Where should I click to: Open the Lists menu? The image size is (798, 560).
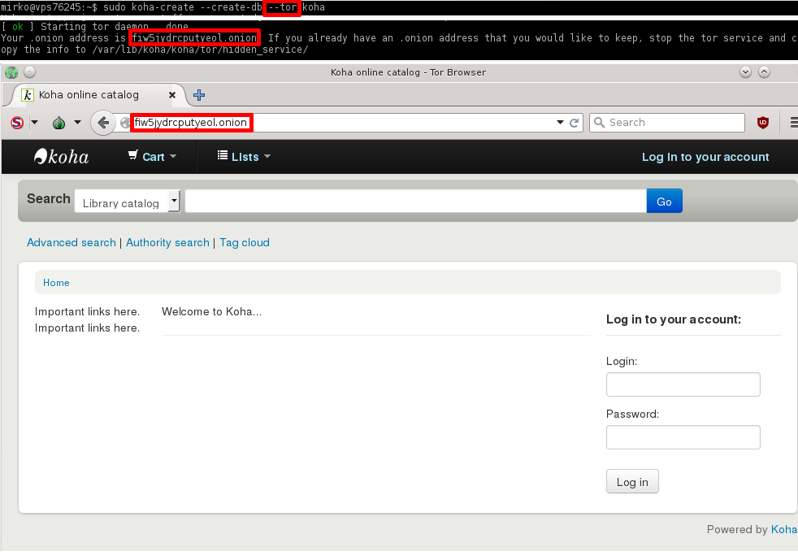click(244, 157)
